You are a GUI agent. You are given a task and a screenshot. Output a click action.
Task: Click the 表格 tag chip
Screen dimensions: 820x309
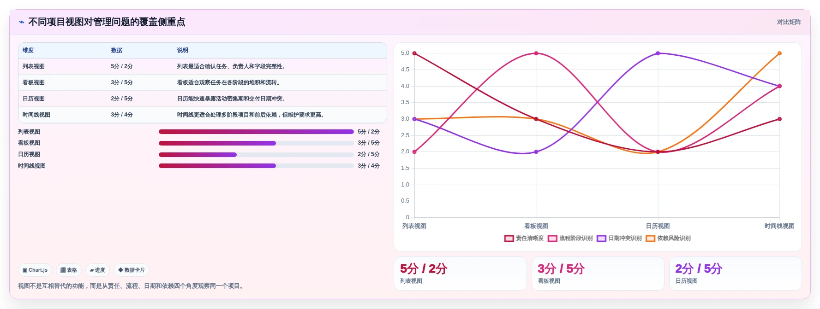[x=69, y=270]
